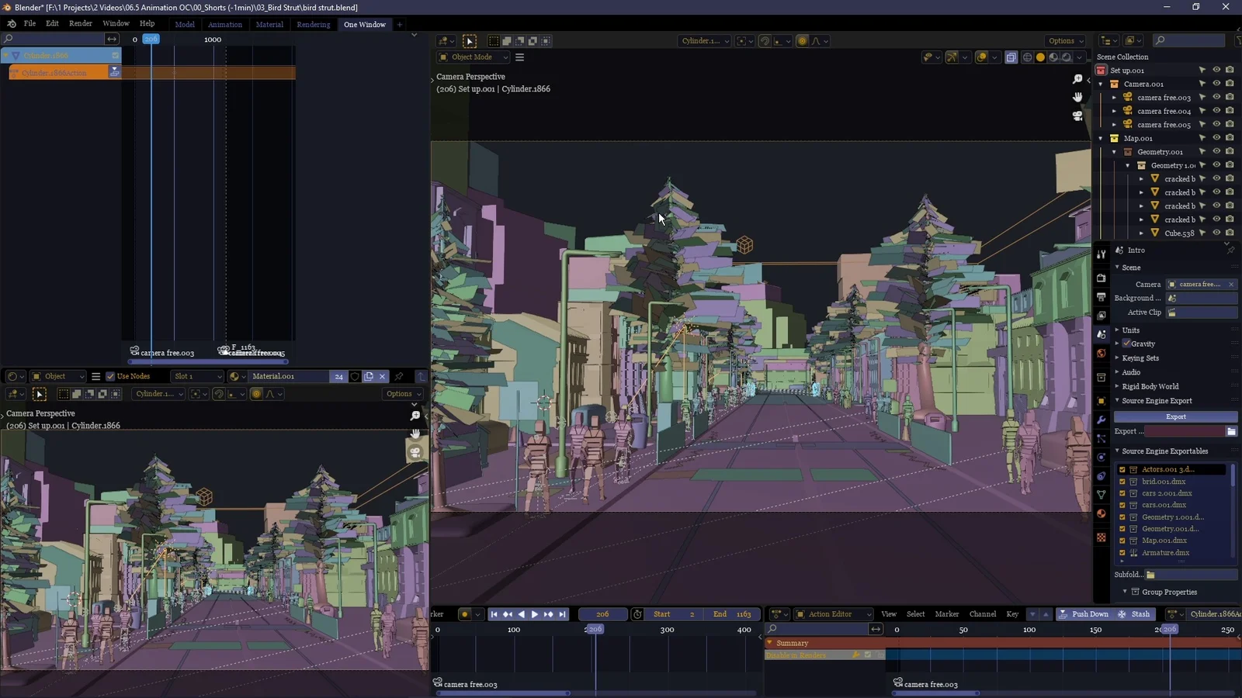This screenshot has height=698, width=1242.
Task: Switch main viewport to wireframe shading
Action: [x=1027, y=57]
